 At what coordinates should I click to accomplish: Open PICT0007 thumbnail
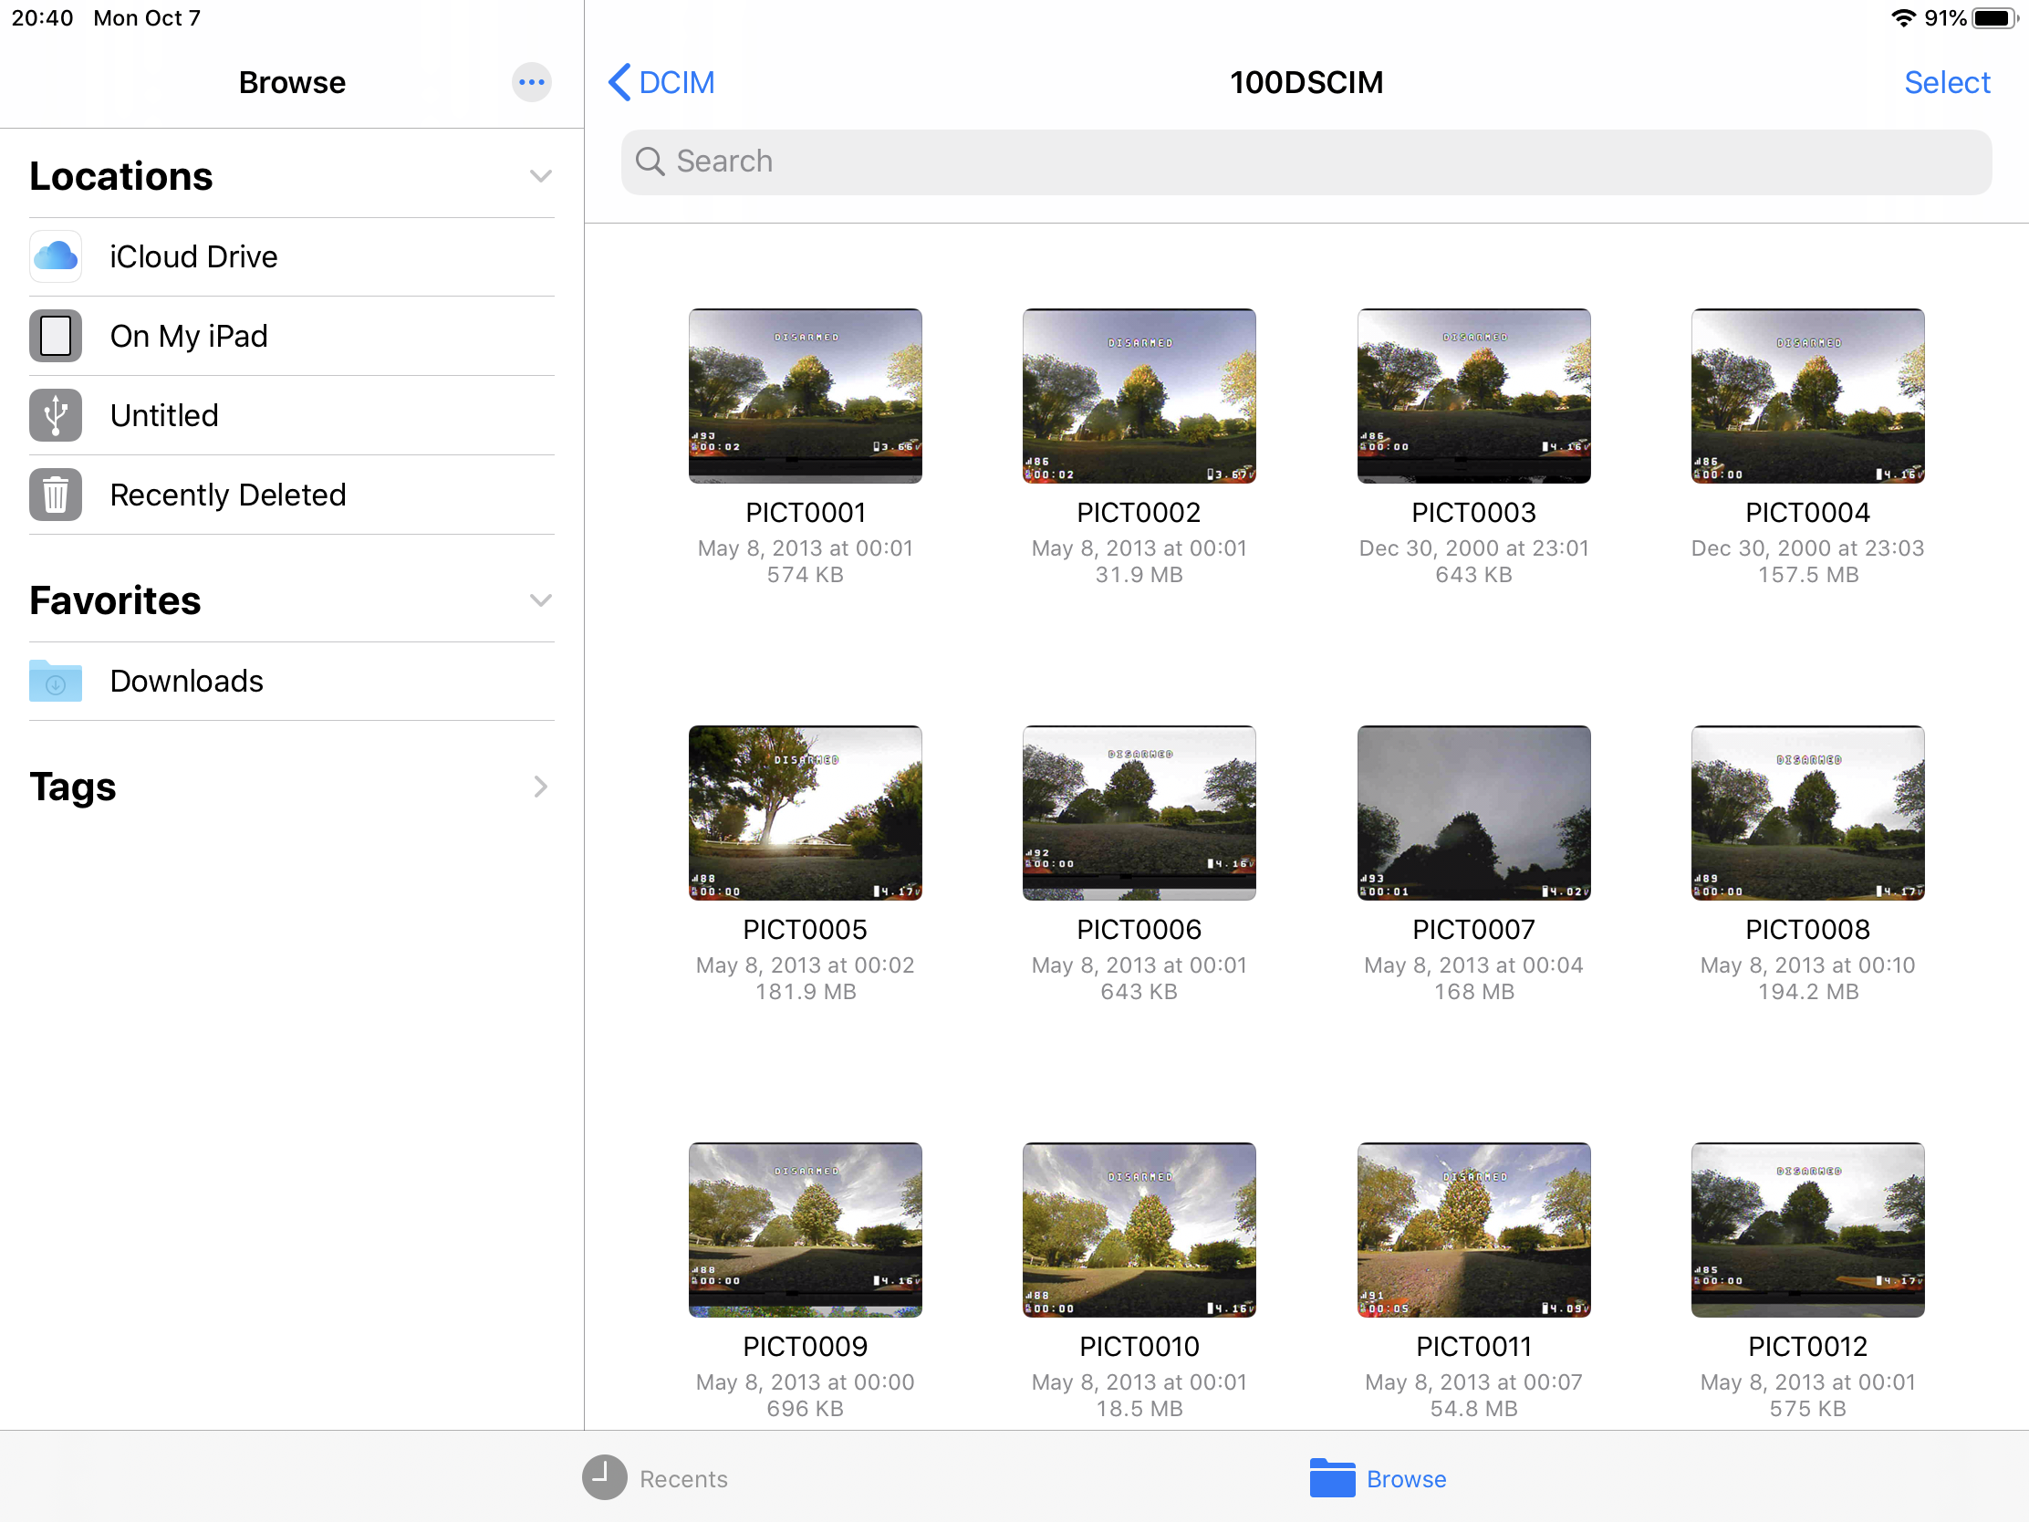1473,813
